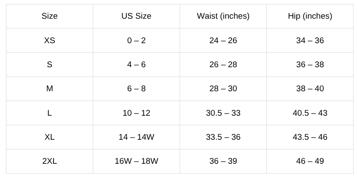The width and height of the screenshot is (357, 178).
Task: Select US size 0 – 2 cell
Action: [137, 40]
